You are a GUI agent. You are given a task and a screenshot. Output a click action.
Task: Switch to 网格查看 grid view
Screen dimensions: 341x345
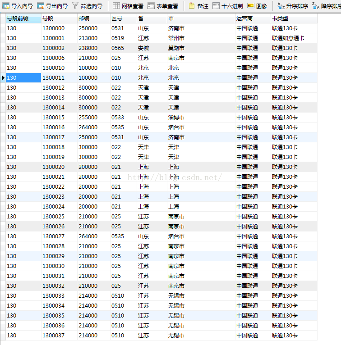pyautogui.click(x=128, y=6)
